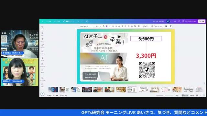Screen dimensions: 207x116
Task: Open the comments speech-bubble icon
Action: pyautogui.click(x=179, y=21)
